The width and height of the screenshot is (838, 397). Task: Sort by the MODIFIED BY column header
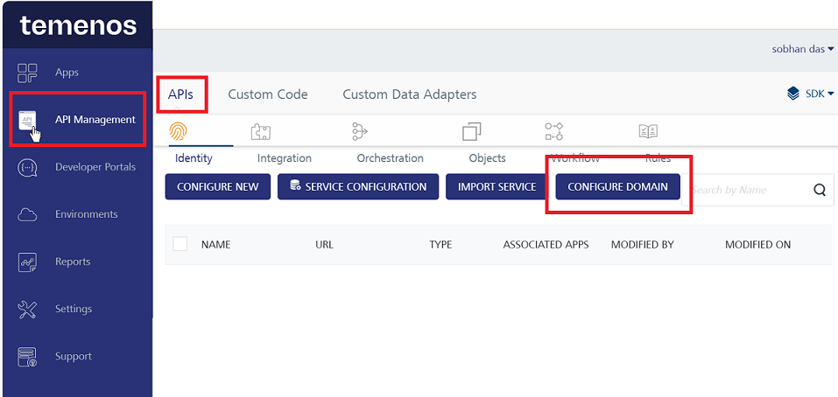coord(643,245)
